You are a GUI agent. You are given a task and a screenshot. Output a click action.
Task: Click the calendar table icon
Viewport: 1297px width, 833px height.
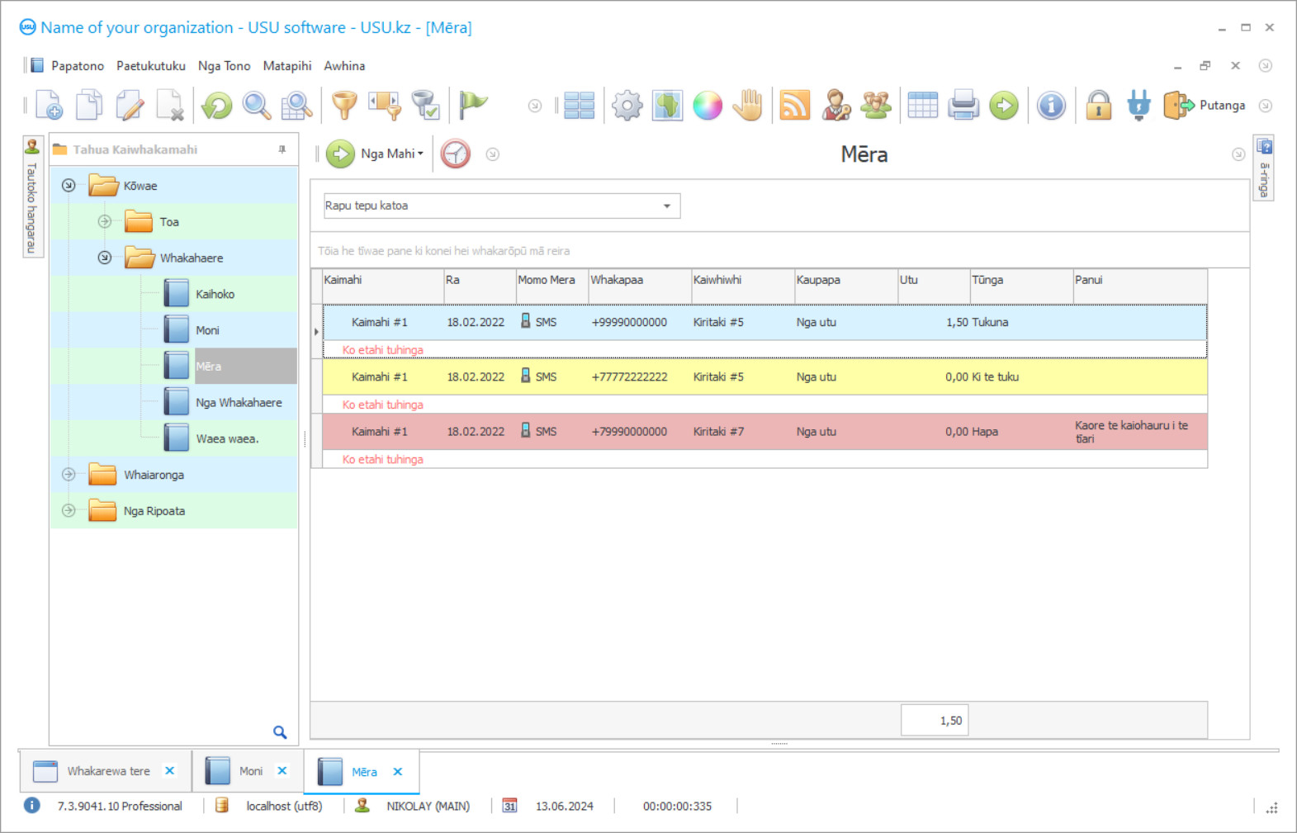coord(923,106)
